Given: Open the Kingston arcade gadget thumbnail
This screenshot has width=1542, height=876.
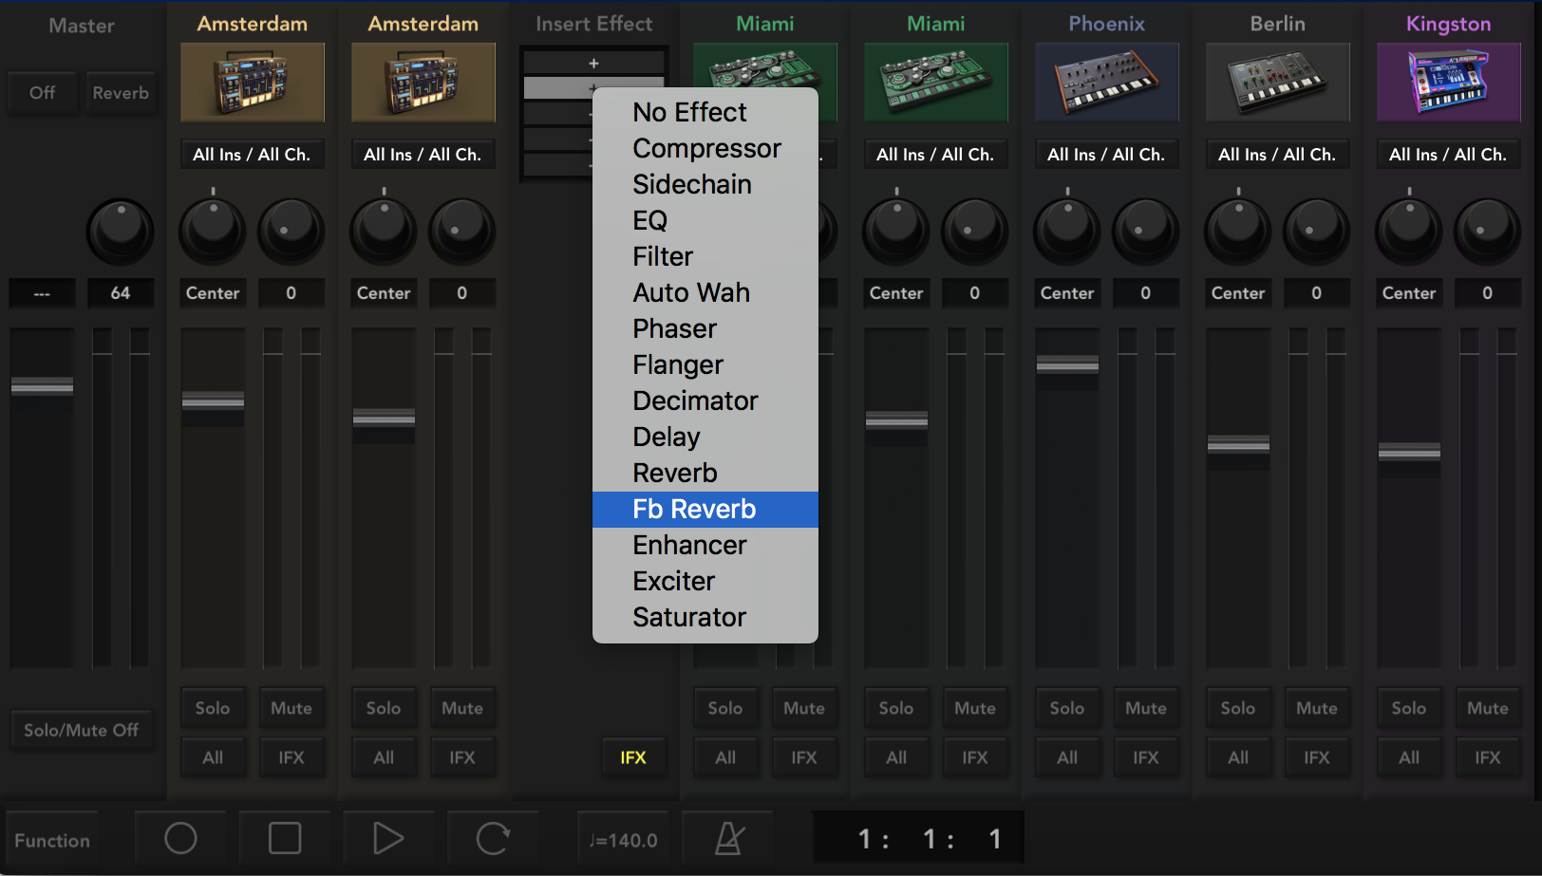Looking at the screenshot, I should 1449,83.
